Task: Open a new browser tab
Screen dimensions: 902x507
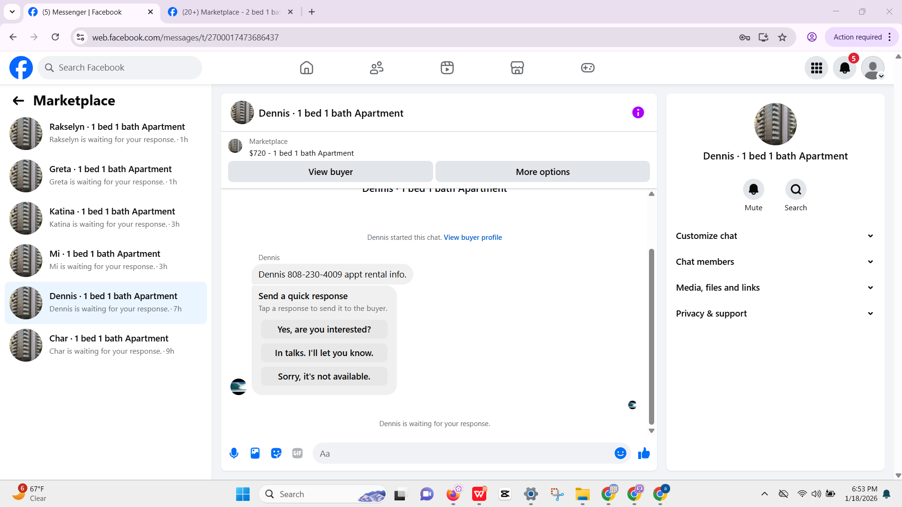Action: point(312,12)
